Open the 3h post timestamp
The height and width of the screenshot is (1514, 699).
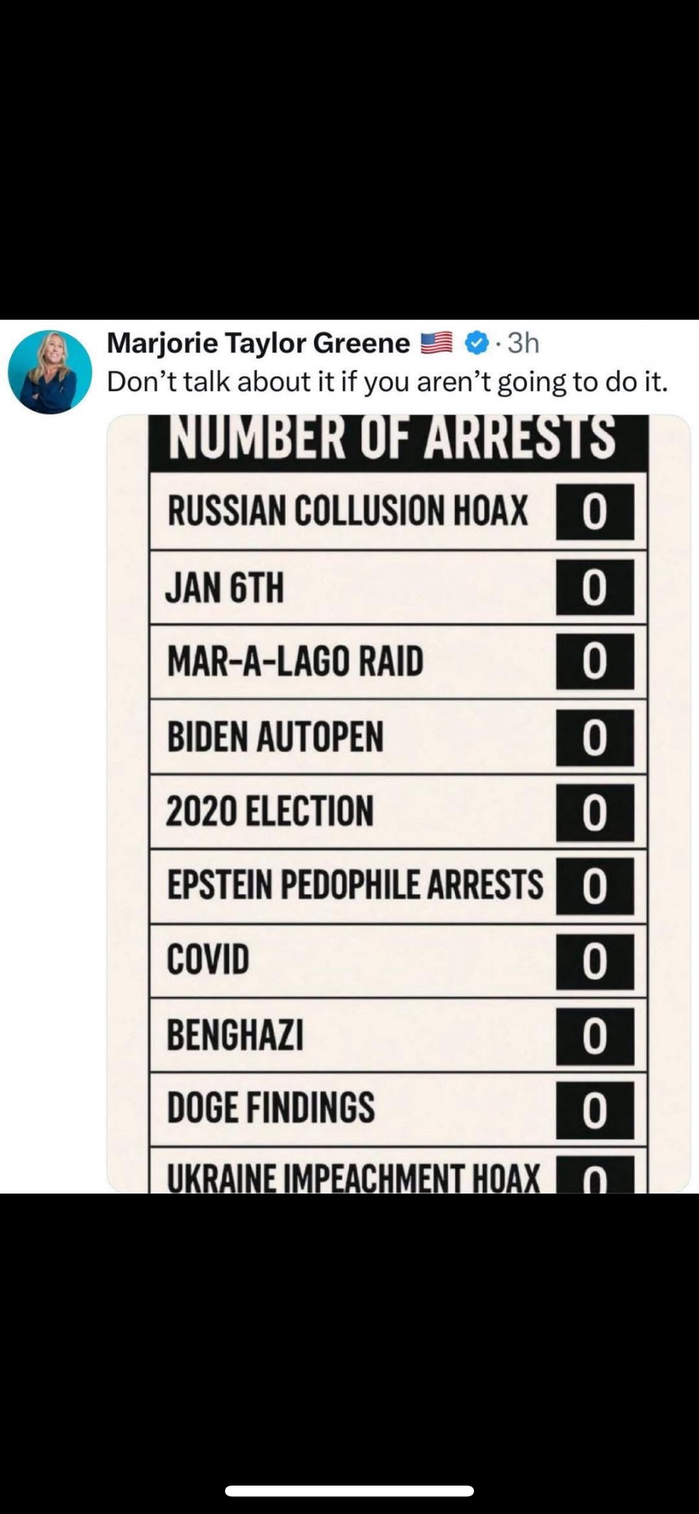pyautogui.click(x=523, y=342)
